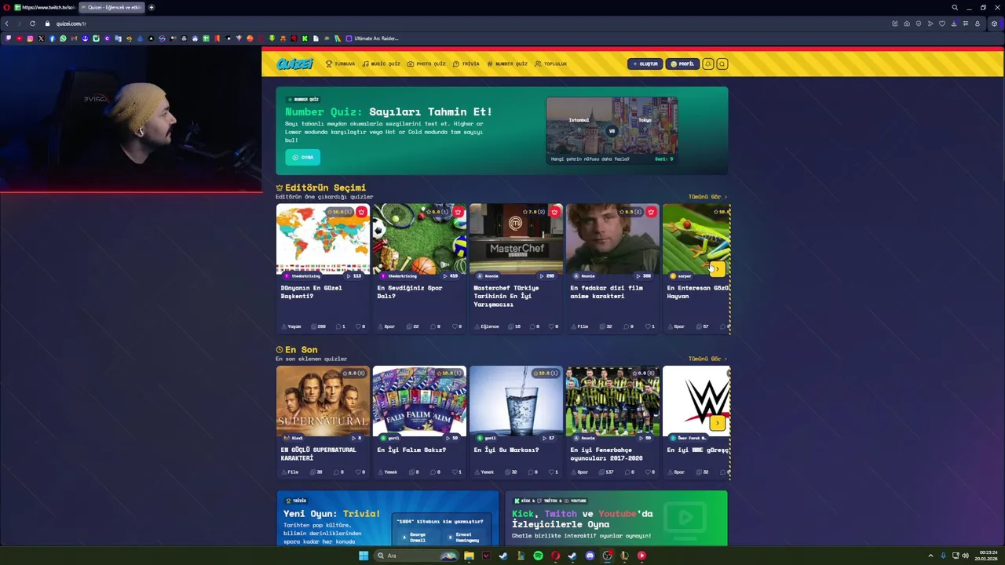This screenshot has height=565, width=1005.
Task: Click crown badge on Dünyanın En Güzel Başkenti card
Action: coord(361,212)
